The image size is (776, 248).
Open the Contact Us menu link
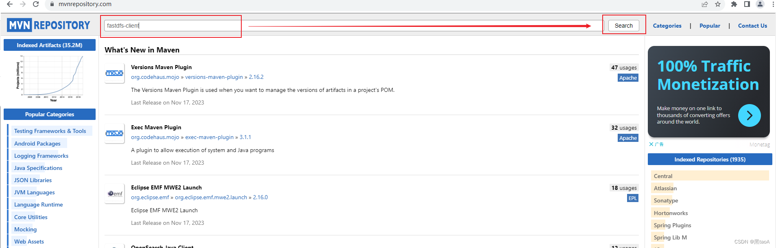point(752,26)
